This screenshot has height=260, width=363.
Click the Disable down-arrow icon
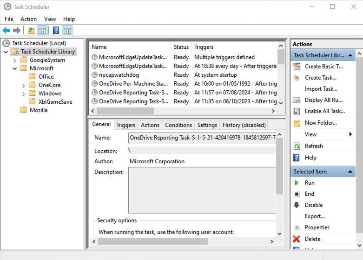297,205
